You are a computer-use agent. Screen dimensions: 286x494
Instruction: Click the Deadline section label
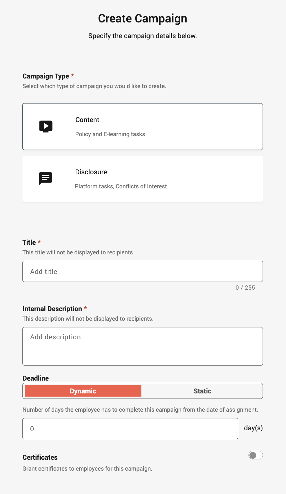36,378
